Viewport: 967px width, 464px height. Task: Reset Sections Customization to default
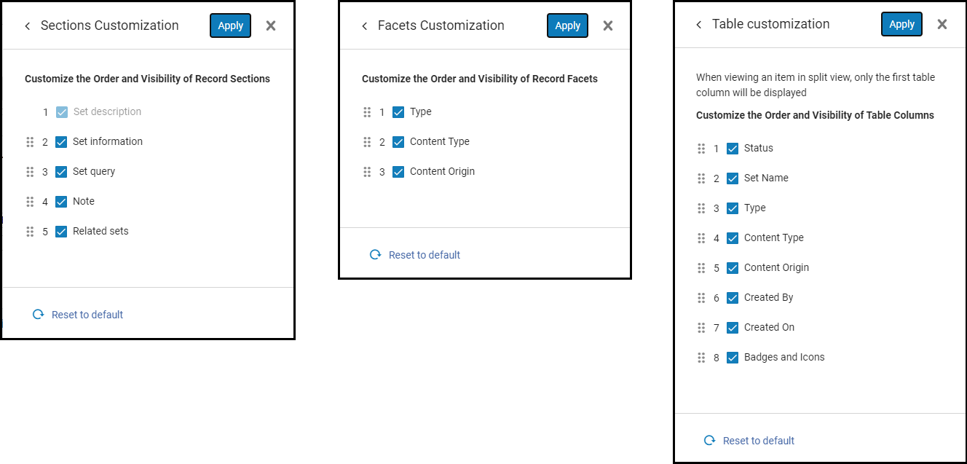coord(78,315)
